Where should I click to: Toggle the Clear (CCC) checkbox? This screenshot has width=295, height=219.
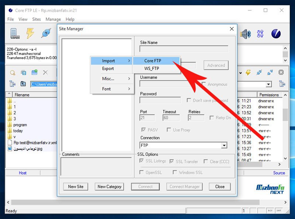tap(206, 161)
